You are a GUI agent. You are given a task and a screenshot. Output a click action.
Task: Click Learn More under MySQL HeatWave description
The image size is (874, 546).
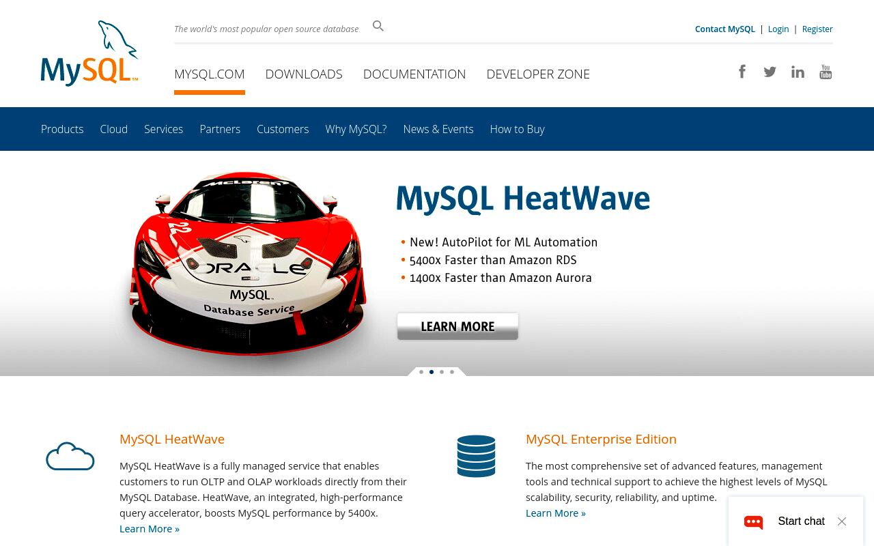click(150, 529)
